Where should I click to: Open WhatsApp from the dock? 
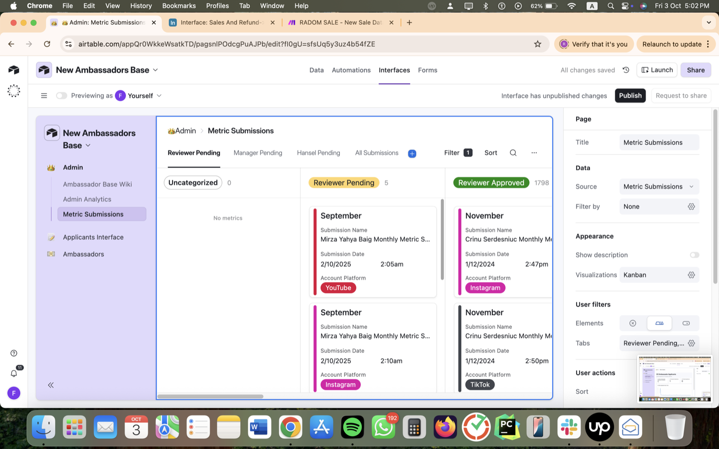click(x=383, y=427)
